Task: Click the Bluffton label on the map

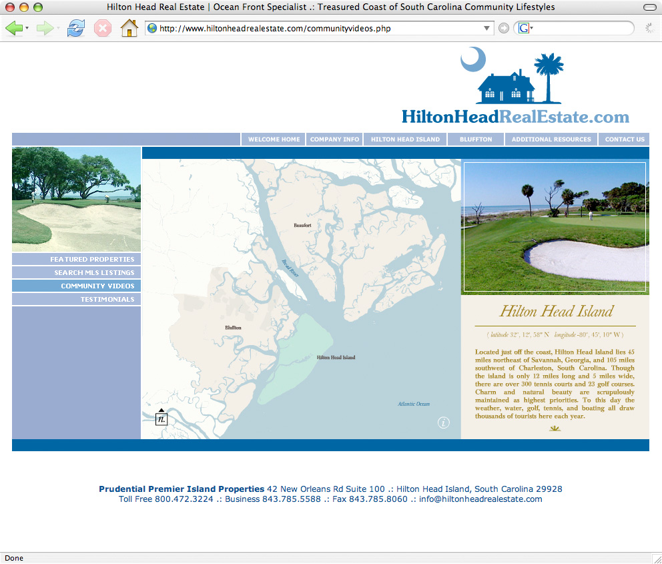Action: pyautogui.click(x=233, y=328)
